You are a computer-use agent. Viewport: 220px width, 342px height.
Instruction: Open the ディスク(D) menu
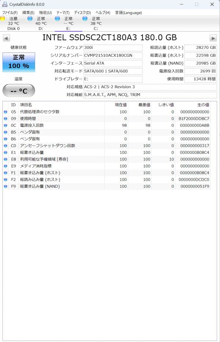(82, 13)
